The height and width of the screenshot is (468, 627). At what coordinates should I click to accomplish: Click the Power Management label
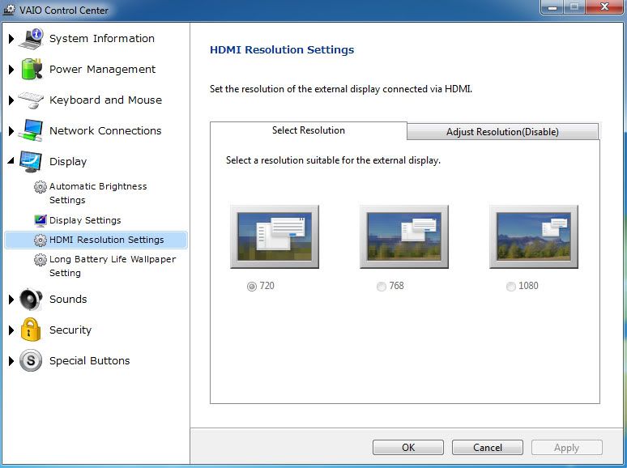coord(102,70)
